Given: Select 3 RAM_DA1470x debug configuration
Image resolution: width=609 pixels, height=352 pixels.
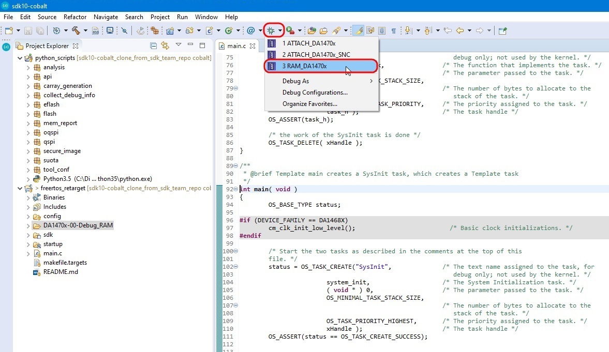Looking at the screenshot, I should (x=321, y=66).
